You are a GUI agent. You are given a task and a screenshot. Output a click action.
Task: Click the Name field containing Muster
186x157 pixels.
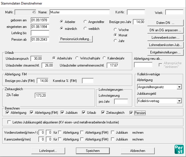point(80,12)
